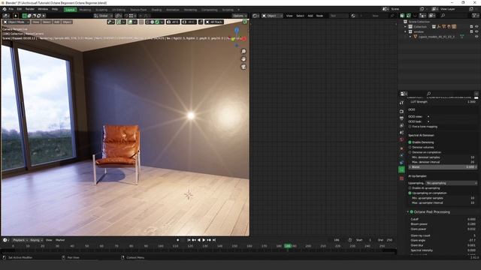Open the green active properties tab icon
Image resolution: width=481 pixels, height=270 pixels.
pyautogui.click(x=401, y=169)
